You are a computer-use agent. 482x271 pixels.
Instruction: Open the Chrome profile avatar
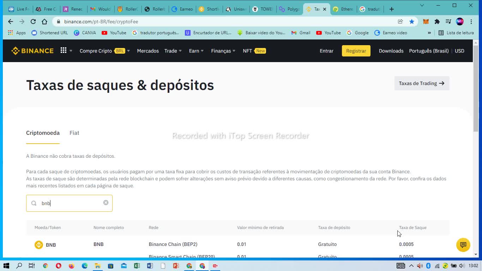coord(460,22)
